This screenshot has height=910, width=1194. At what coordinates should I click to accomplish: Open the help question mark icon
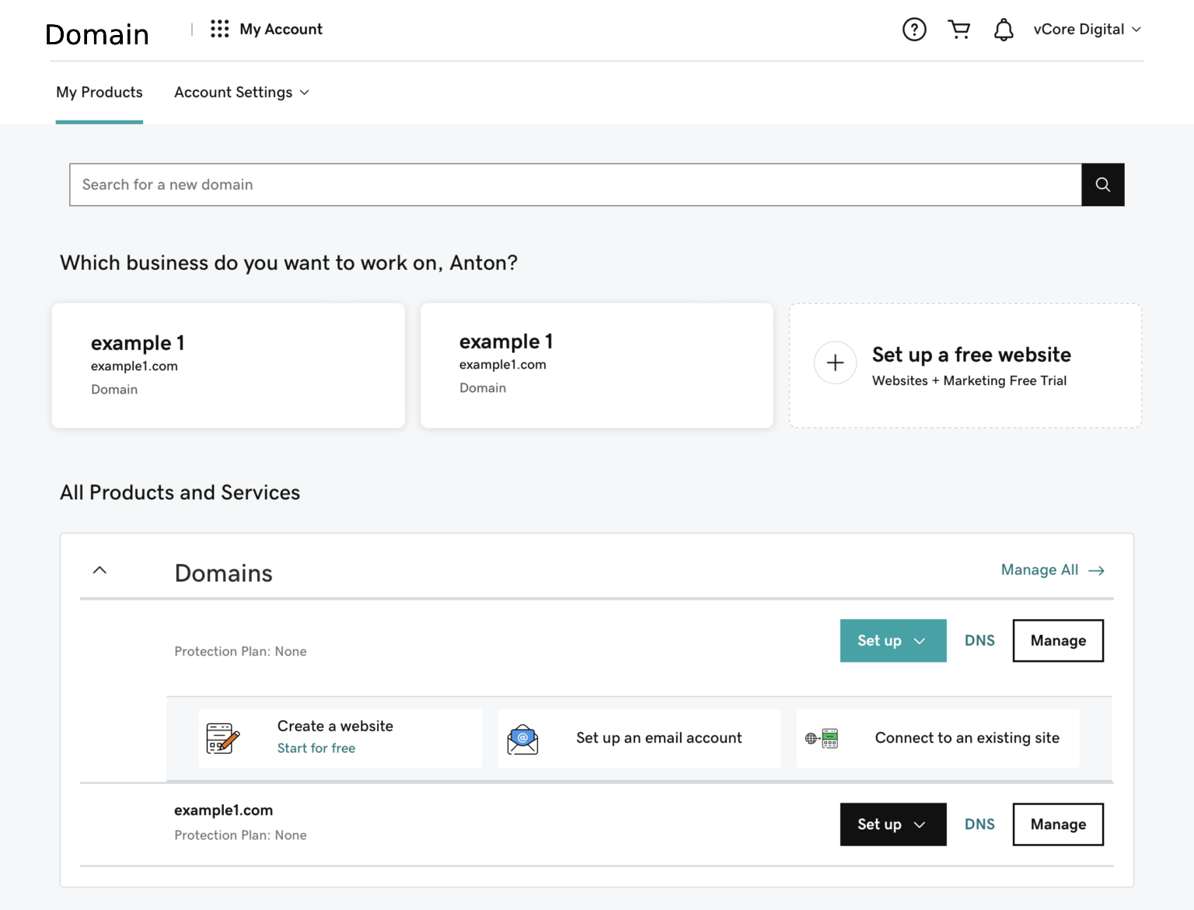(914, 30)
